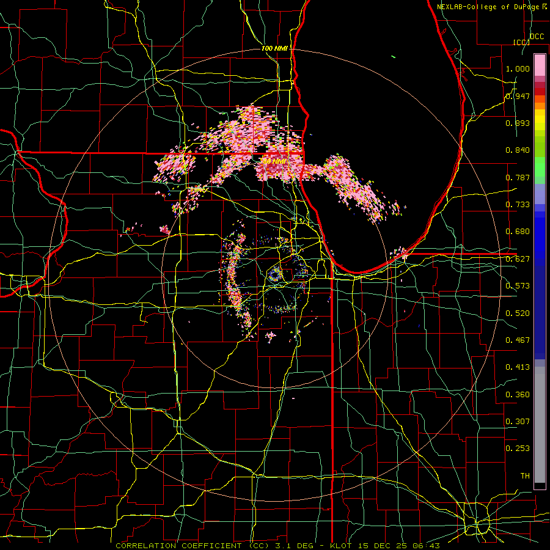
Task: Click the 1.000 legend value
Action: tap(518, 68)
